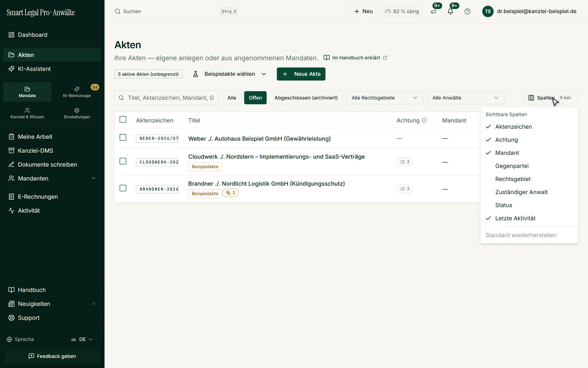This screenshot has width=588, height=368.
Task: Filter Abgeschlossen (archiviert) cases
Action: click(x=306, y=98)
